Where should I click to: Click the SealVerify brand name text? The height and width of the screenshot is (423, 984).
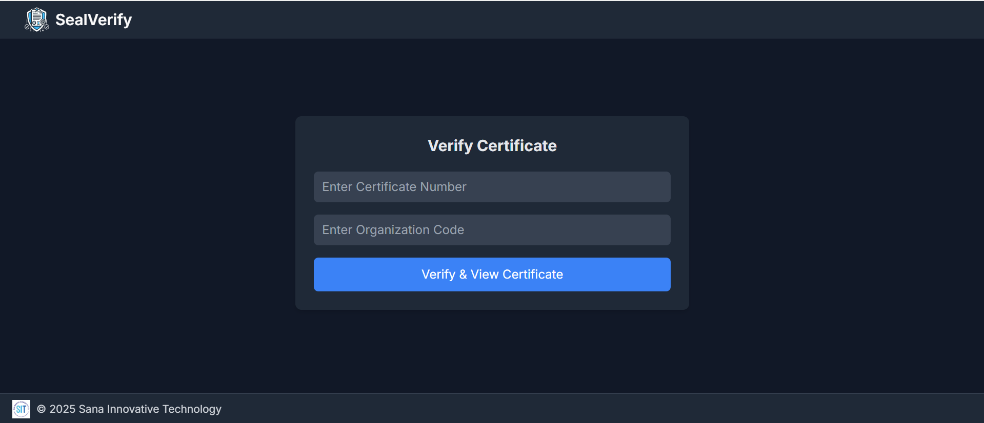coord(93,19)
